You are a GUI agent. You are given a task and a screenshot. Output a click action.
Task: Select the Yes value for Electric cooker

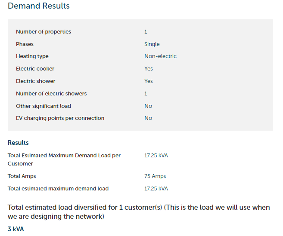(x=149, y=69)
